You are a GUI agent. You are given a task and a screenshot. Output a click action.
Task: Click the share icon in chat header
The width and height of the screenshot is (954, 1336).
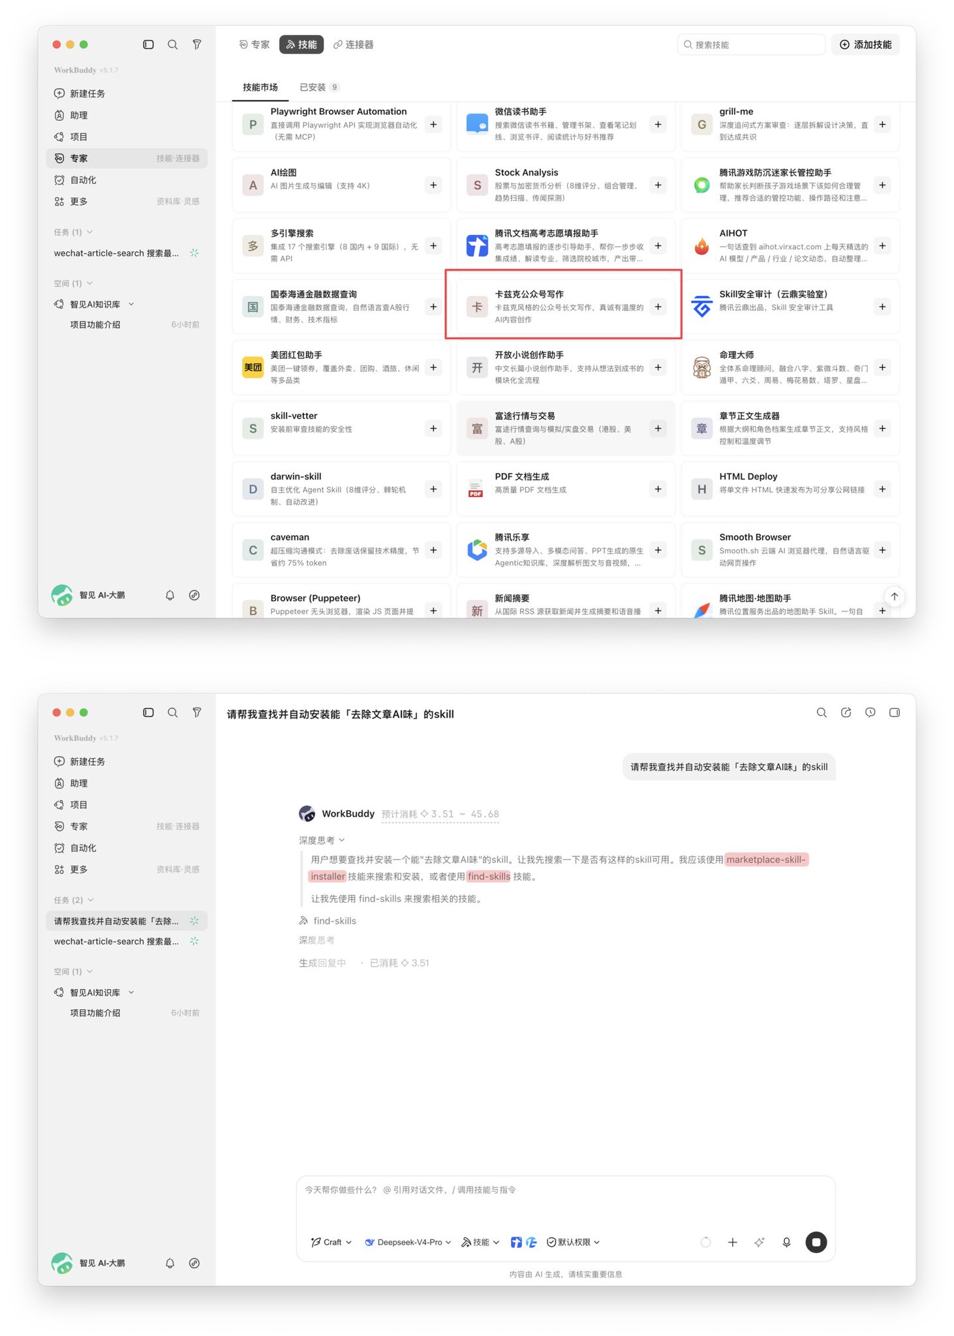[846, 712]
